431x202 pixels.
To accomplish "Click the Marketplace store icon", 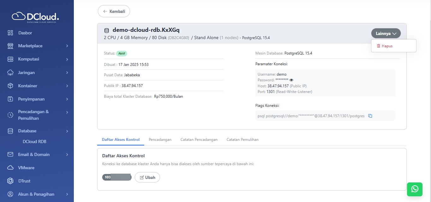I will (10, 46).
